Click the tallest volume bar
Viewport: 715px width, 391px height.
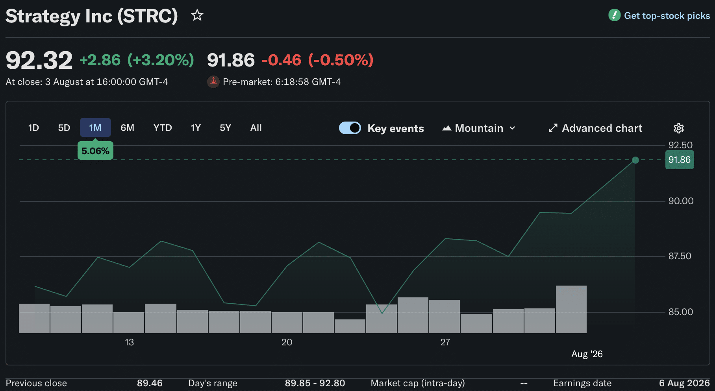(571, 309)
